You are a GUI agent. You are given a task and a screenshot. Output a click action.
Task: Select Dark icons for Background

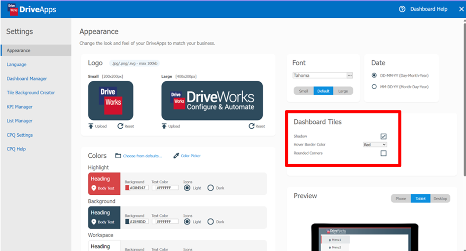point(211,221)
